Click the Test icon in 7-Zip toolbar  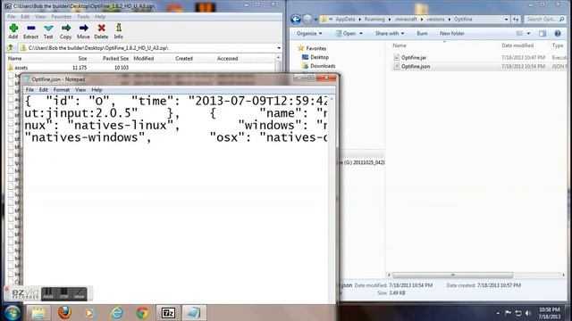coord(48,28)
